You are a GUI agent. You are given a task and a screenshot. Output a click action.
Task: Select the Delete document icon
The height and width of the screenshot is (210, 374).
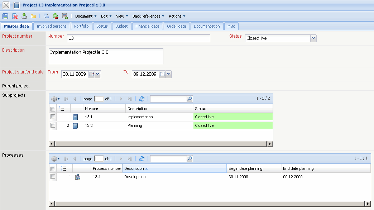coord(15,16)
